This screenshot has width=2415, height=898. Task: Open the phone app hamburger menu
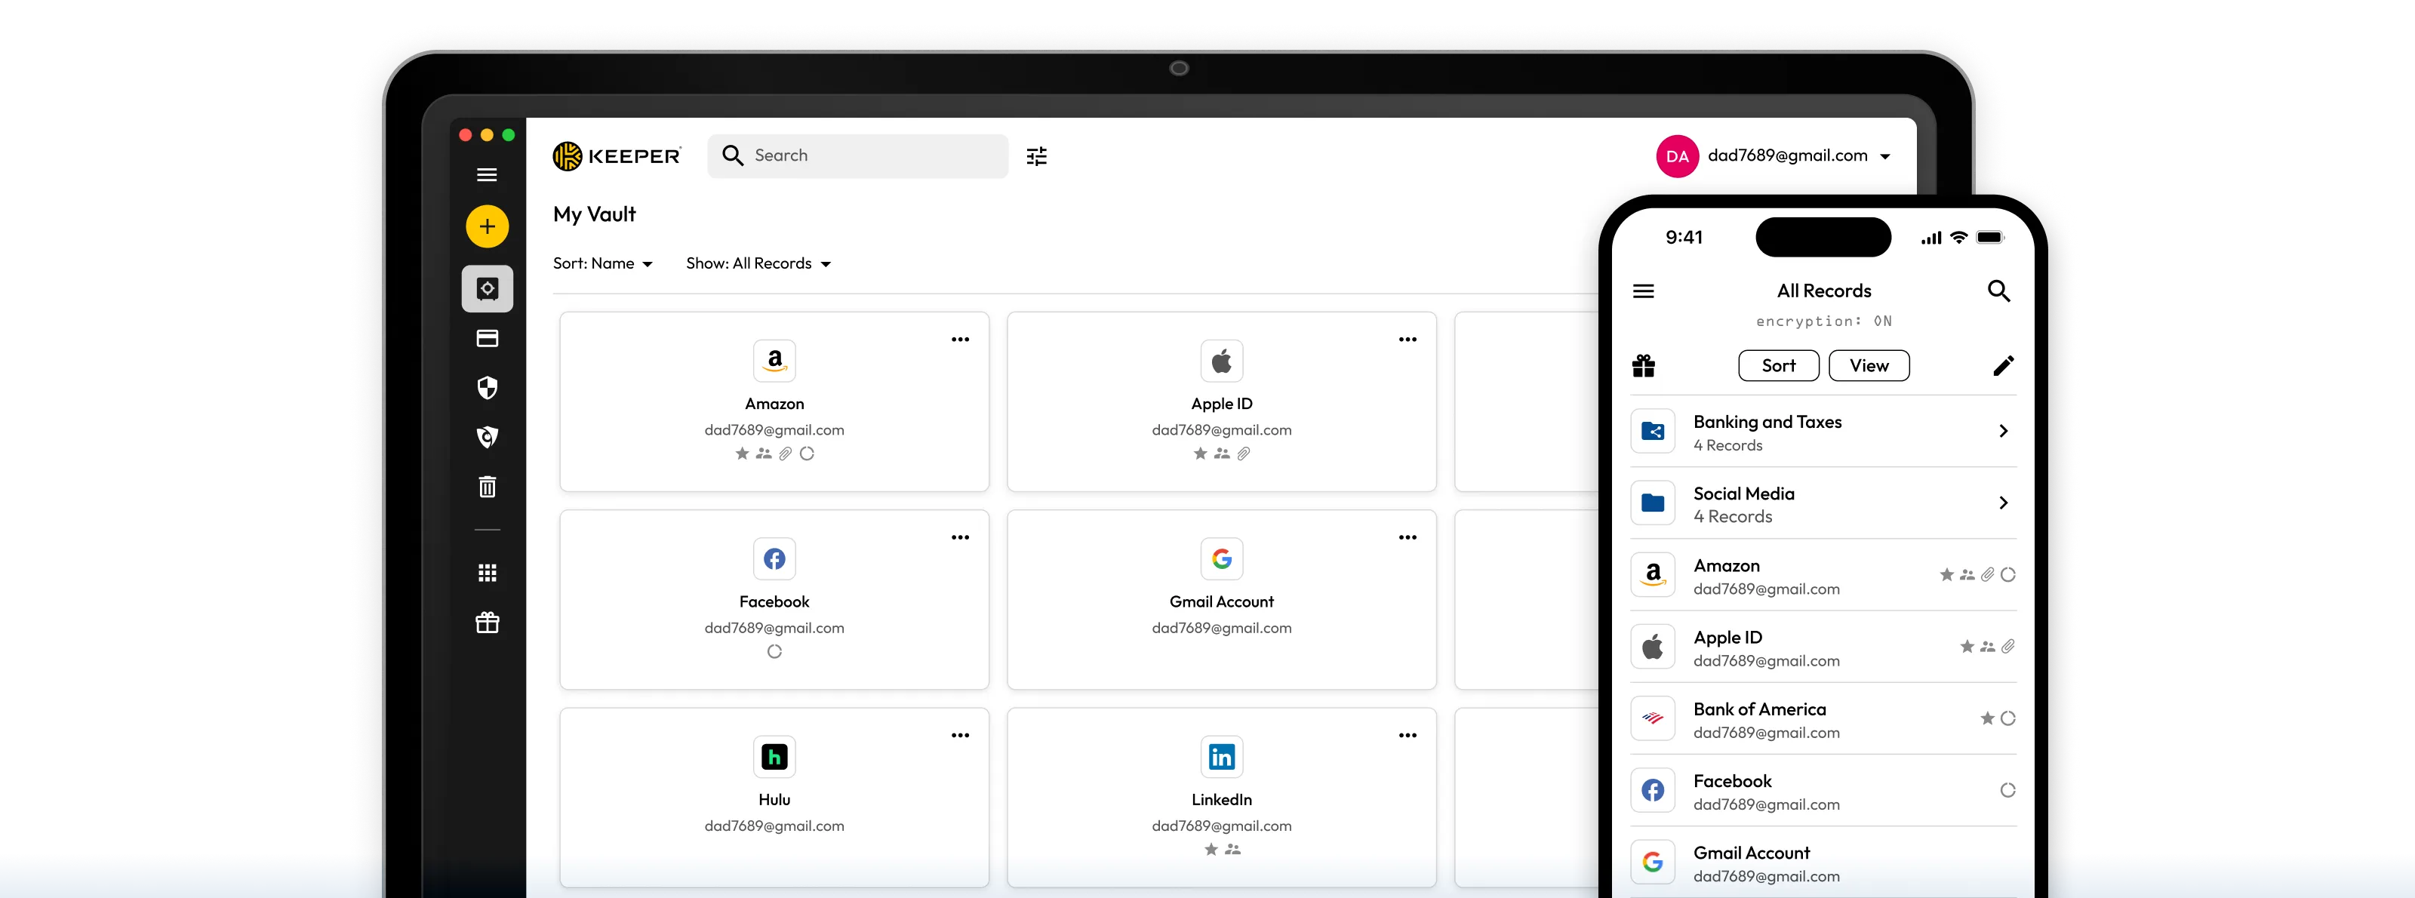coord(1644,291)
